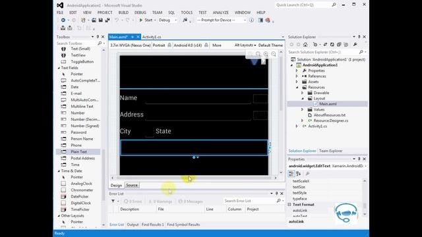Click the Categorized view icon in Properties
Viewport: 422px width, 237px height.
[291, 174]
